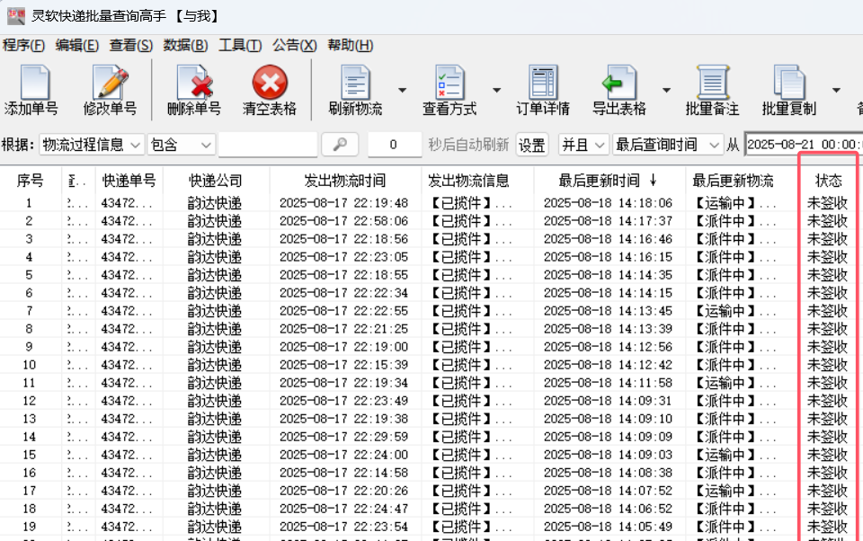Click the 修改单号 pencil icon

coord(110,83)
